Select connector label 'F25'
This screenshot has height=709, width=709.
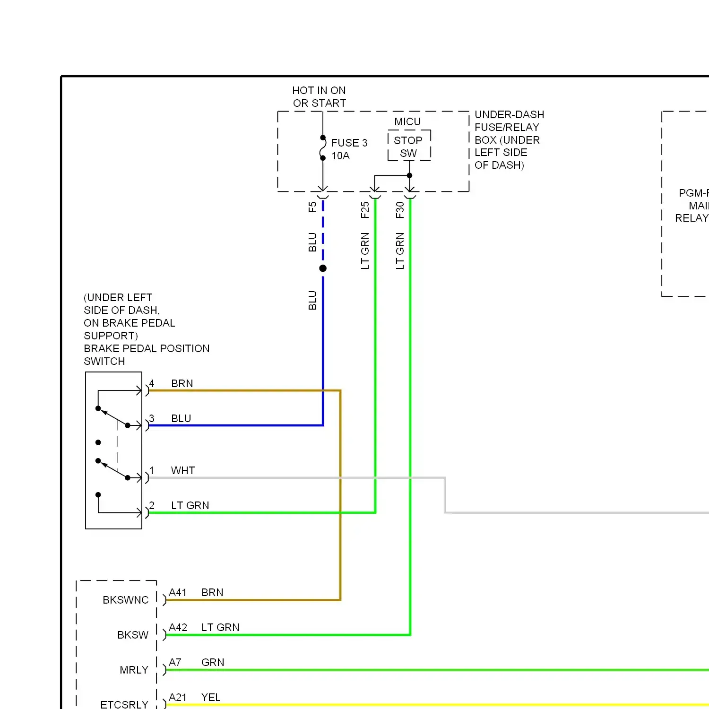(x=365, y=210)
